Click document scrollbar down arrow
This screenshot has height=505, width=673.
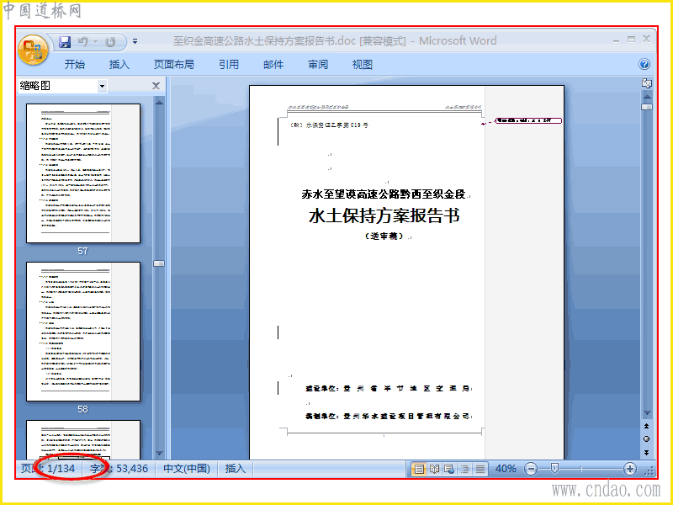[x=647, y=413]
